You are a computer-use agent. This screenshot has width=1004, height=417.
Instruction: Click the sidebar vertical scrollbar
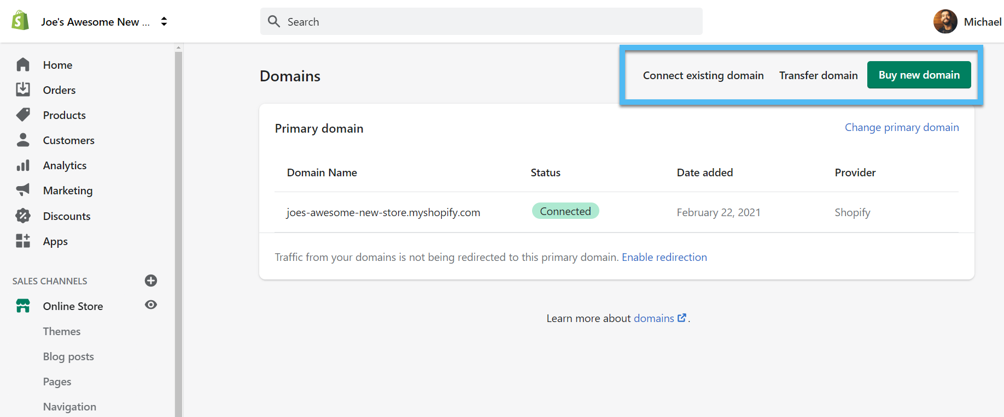178,229
